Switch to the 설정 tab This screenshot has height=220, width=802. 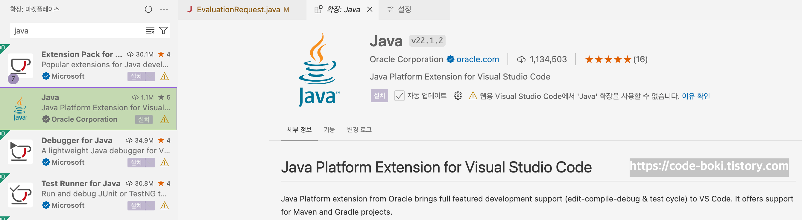click(x=414, y=10)
